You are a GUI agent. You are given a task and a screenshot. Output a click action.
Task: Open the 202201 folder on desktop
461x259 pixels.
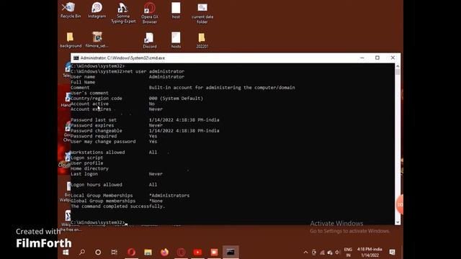[x=202, y=40]
